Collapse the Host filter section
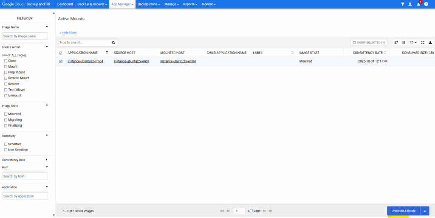 click(47, 167)
